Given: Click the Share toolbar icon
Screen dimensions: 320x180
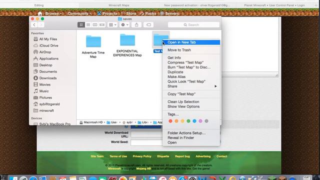Looking at the screenshot, I should click(x=136, y=24).
